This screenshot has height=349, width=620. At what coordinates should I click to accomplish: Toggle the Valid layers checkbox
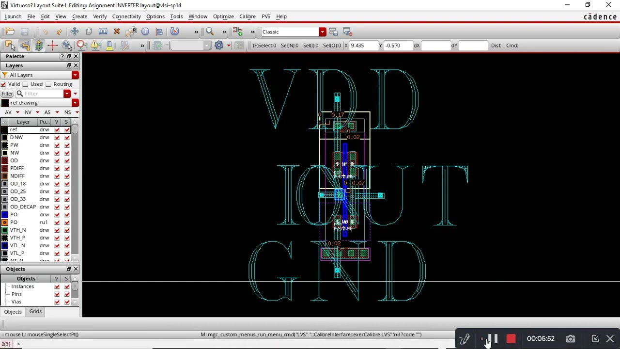pos(3,84)
